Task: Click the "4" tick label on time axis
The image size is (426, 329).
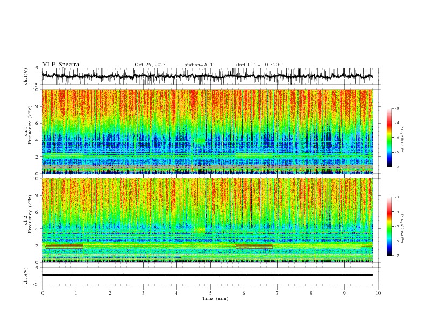Action: pos(176,293)
